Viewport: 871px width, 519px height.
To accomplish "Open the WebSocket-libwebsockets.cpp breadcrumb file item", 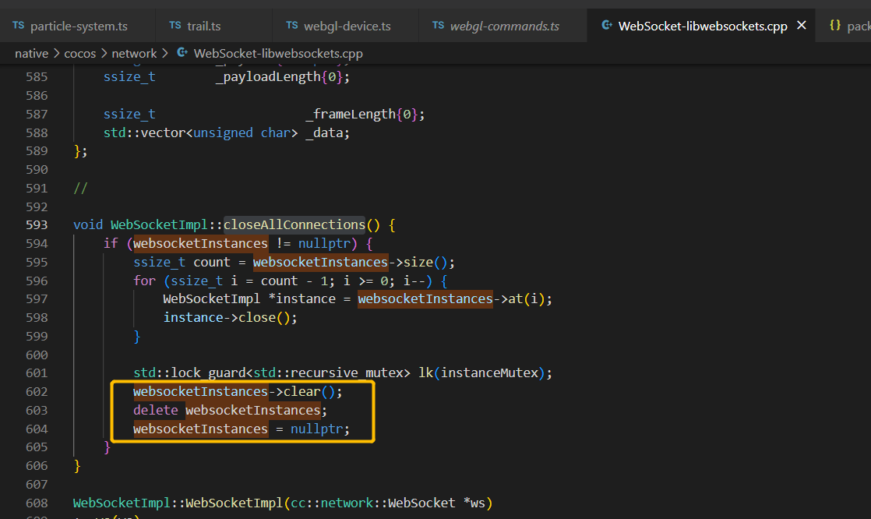I will point(278,53).
